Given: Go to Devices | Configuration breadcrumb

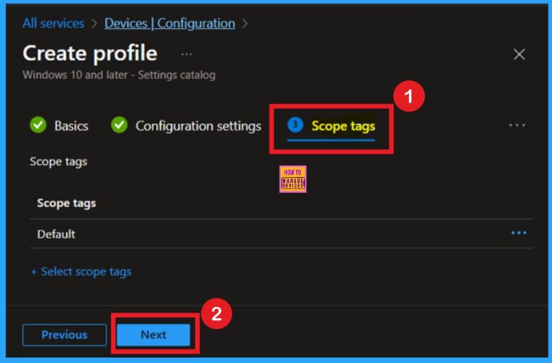Looking at the screenshot, I should [x=170, y=23].
